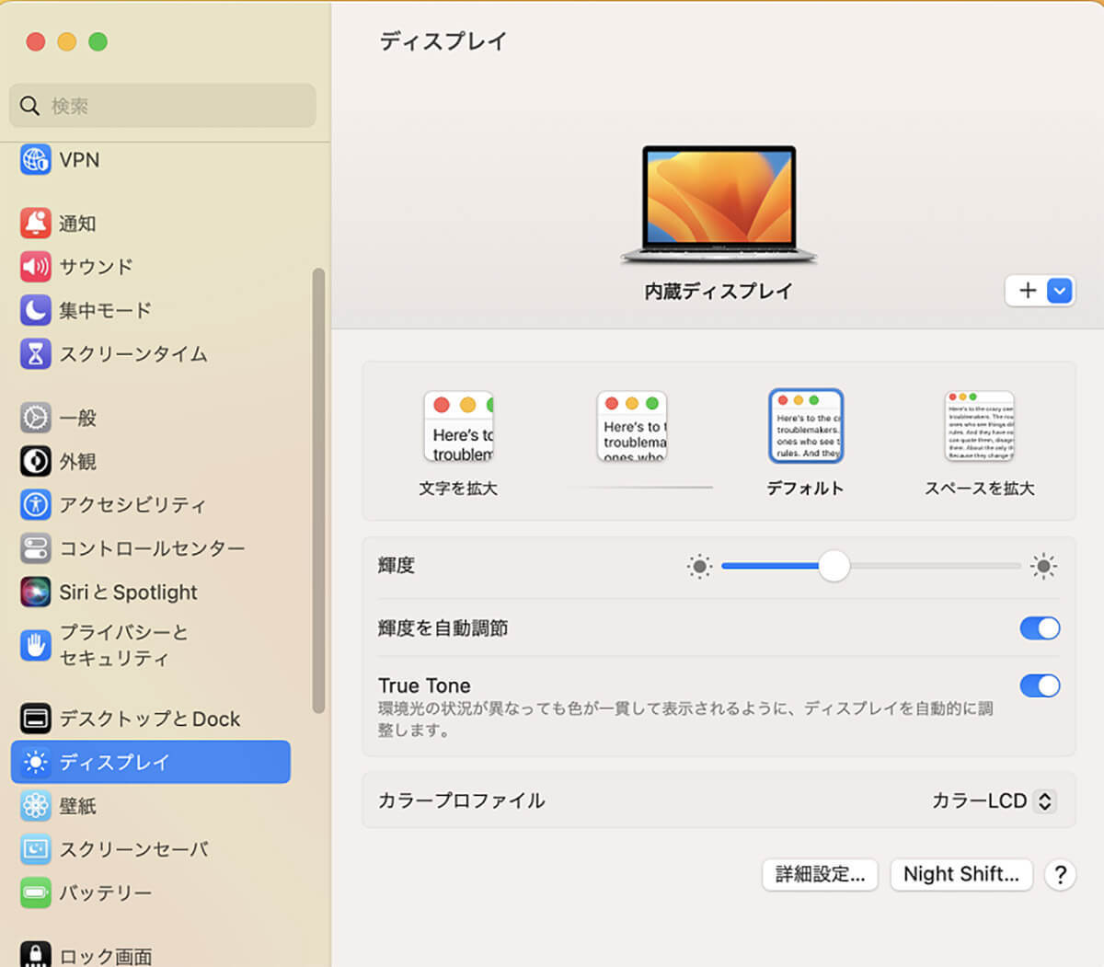Click the ロック画面 lock icon
1104x967 pixels.
point(35,954)
